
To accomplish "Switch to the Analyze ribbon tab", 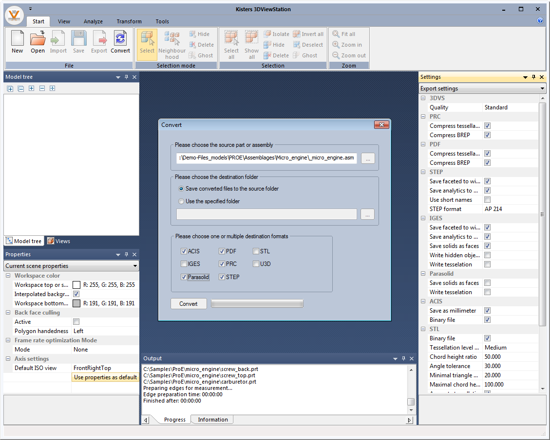I will [93, 21].
